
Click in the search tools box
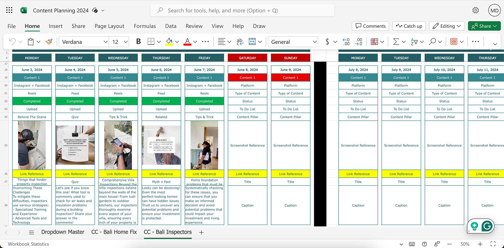242,10
